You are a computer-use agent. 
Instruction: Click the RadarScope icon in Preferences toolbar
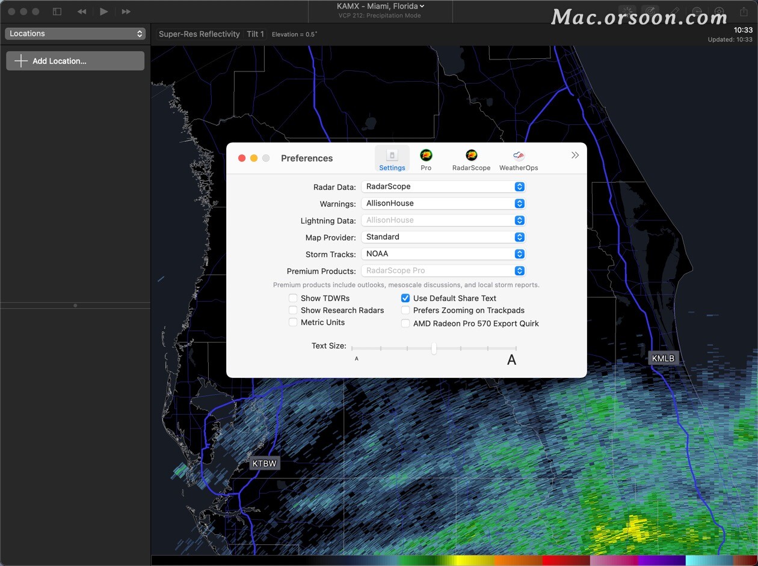point(471,156)
